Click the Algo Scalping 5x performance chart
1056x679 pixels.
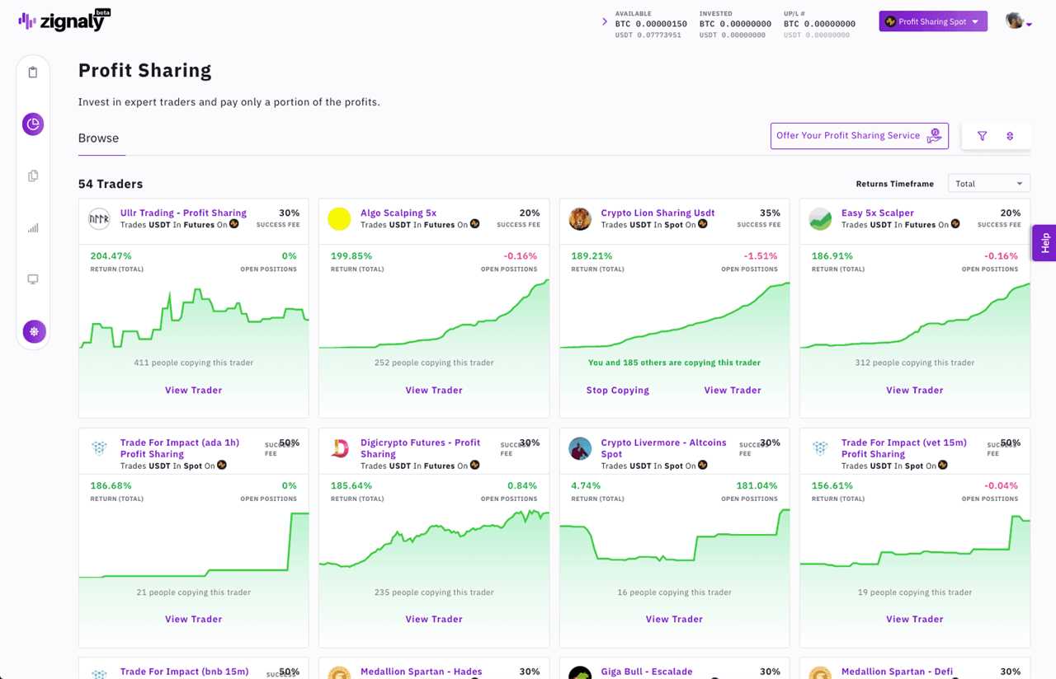tap(434, 321)
